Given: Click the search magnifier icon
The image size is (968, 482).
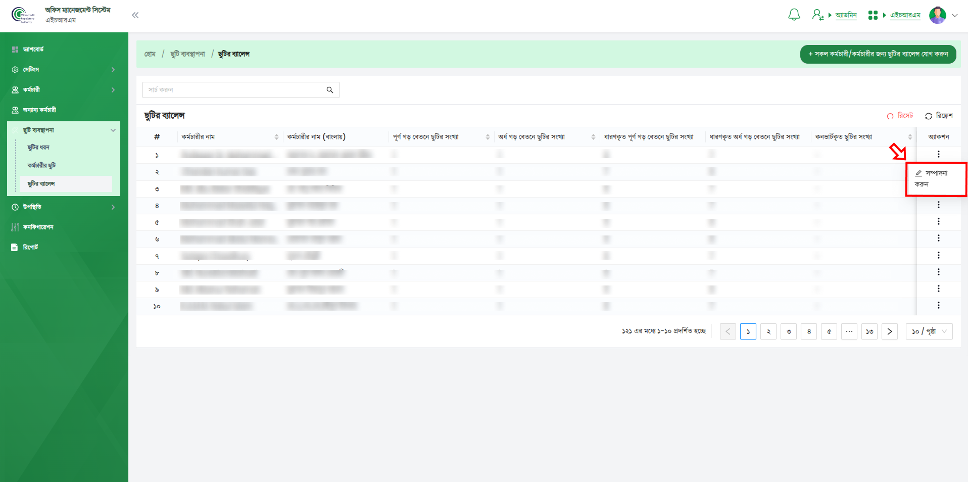Looking at the screenshot, I should (330, 90).
